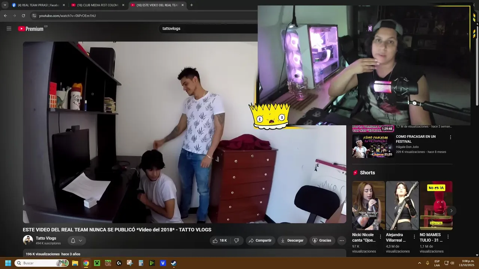The height and width of the screenshot is (269, 479).
Task: Open No es IA Tulio short thumbnail
Action: click(x=436, y=205)
